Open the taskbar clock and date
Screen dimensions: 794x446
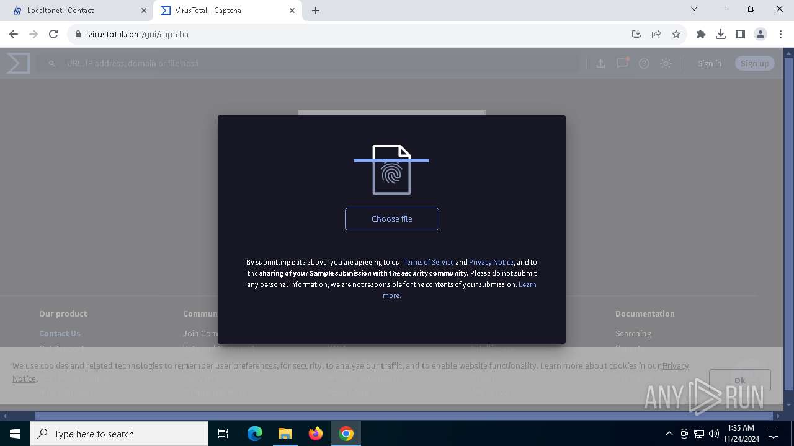point(741,434)
